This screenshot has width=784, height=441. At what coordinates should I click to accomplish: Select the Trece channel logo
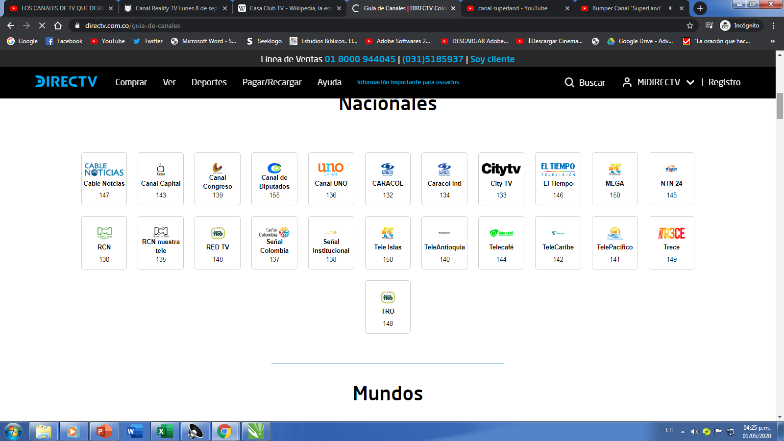coord(671,233)
